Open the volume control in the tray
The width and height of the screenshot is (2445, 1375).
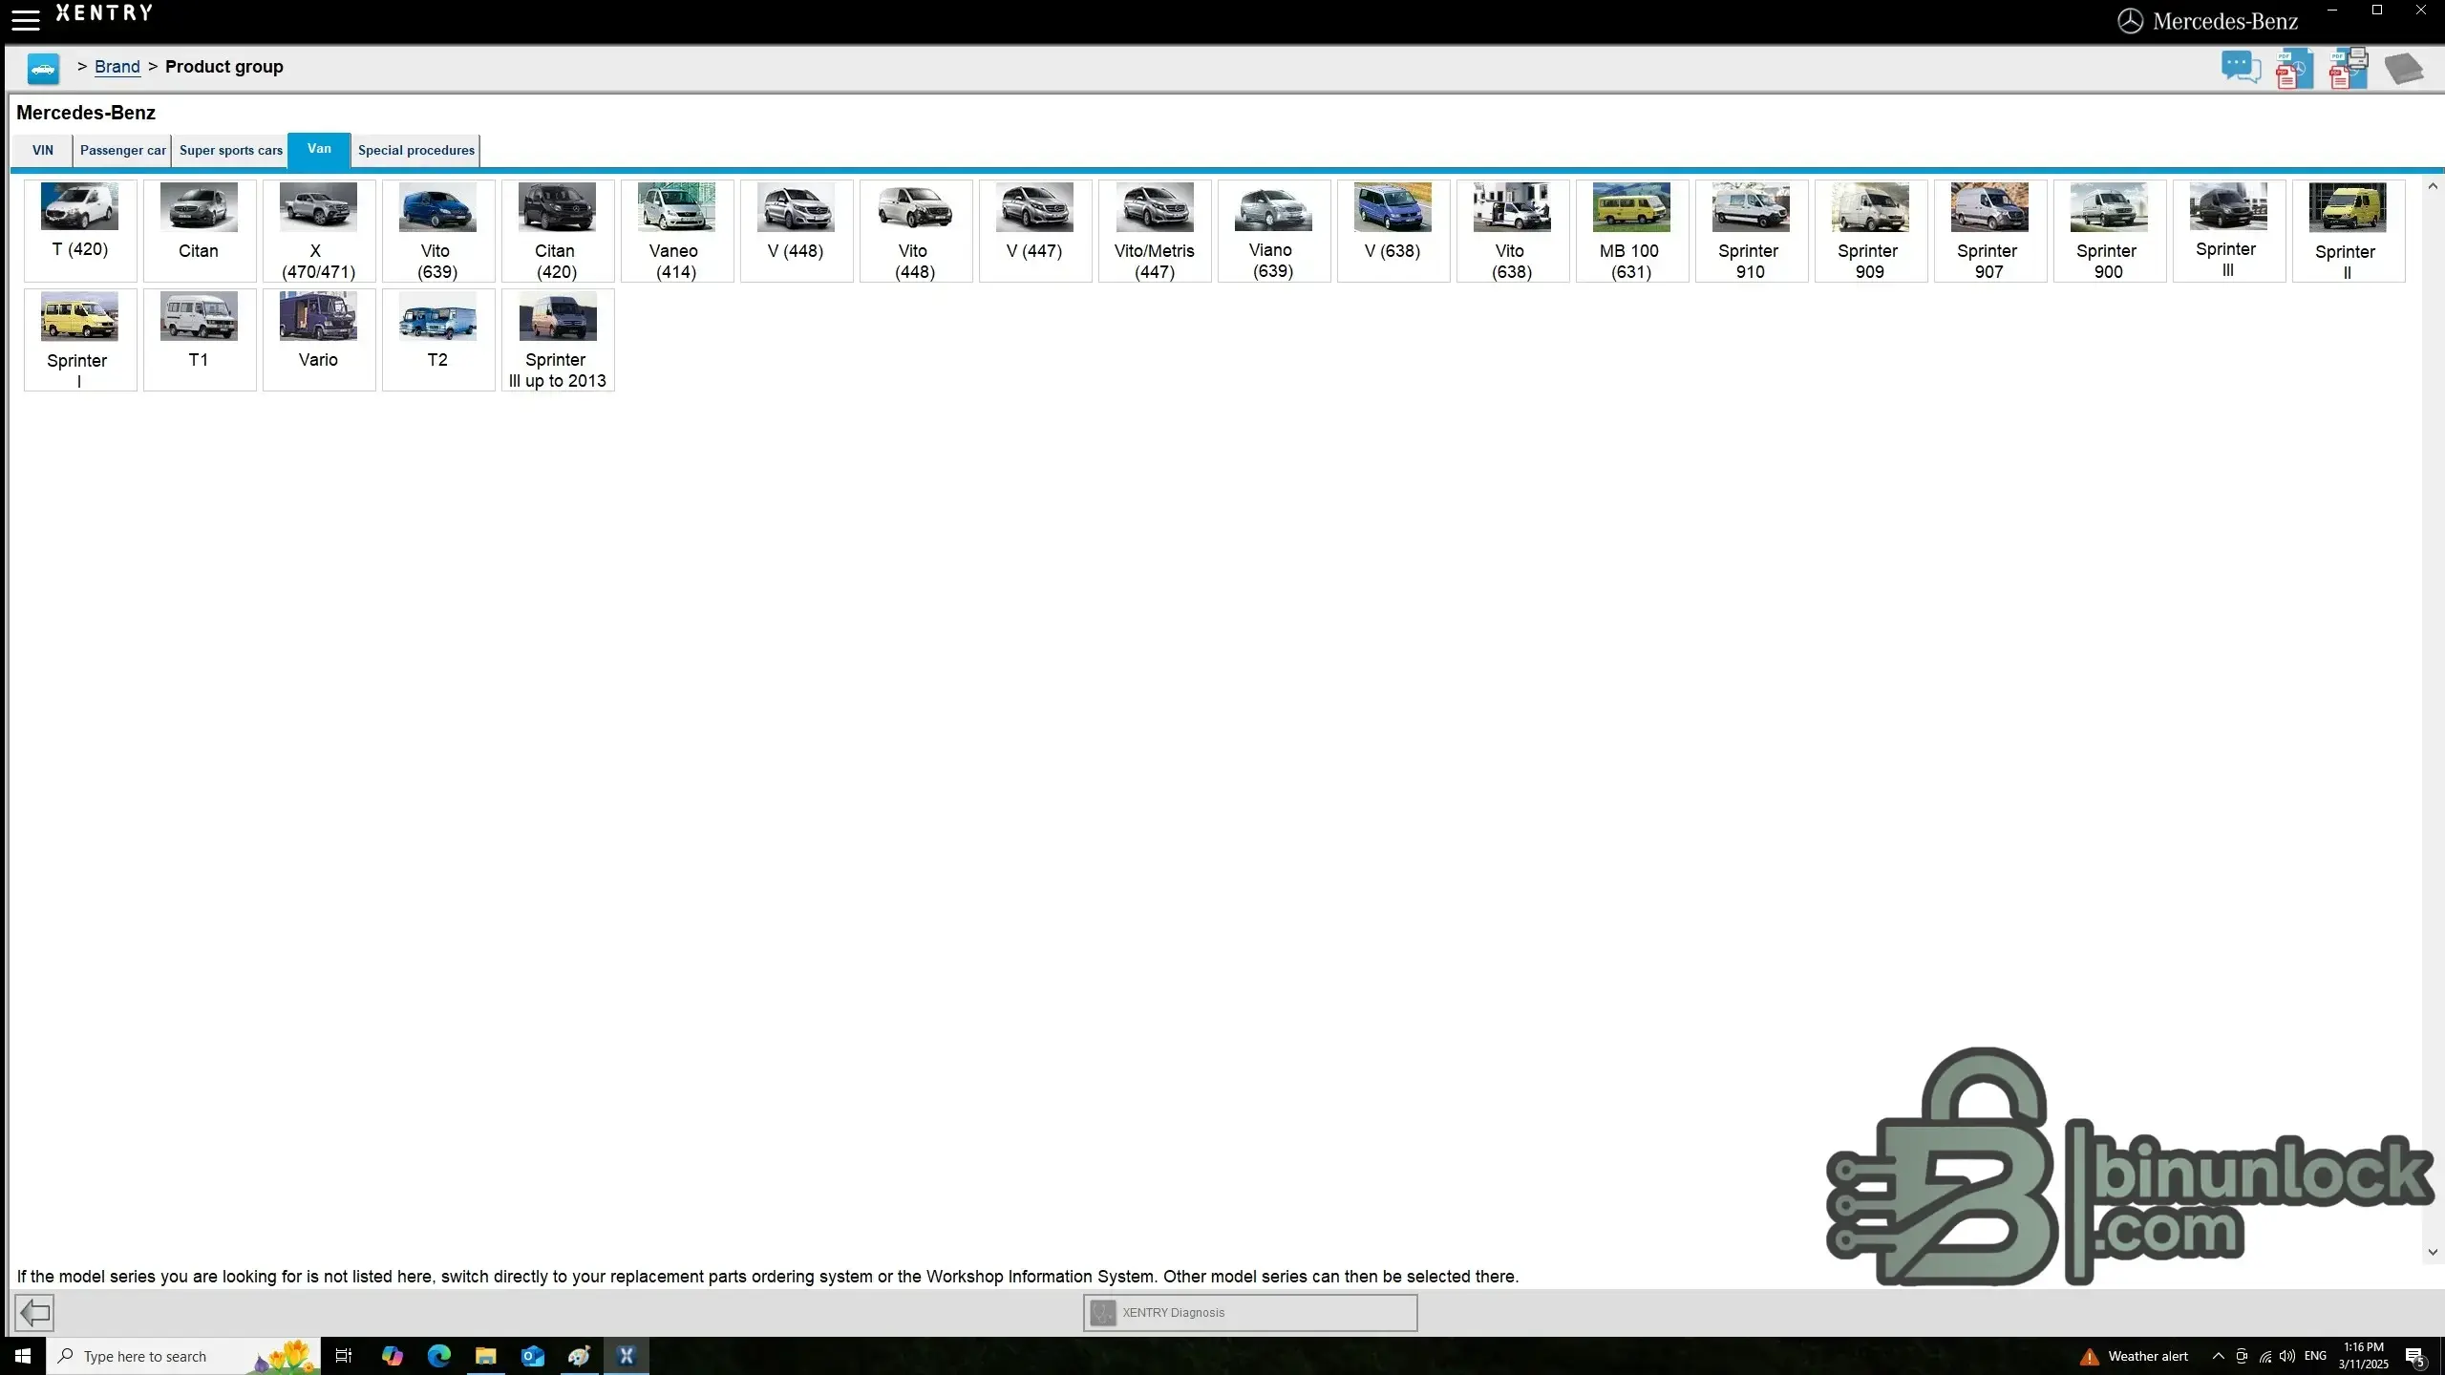[2287, 1356]
